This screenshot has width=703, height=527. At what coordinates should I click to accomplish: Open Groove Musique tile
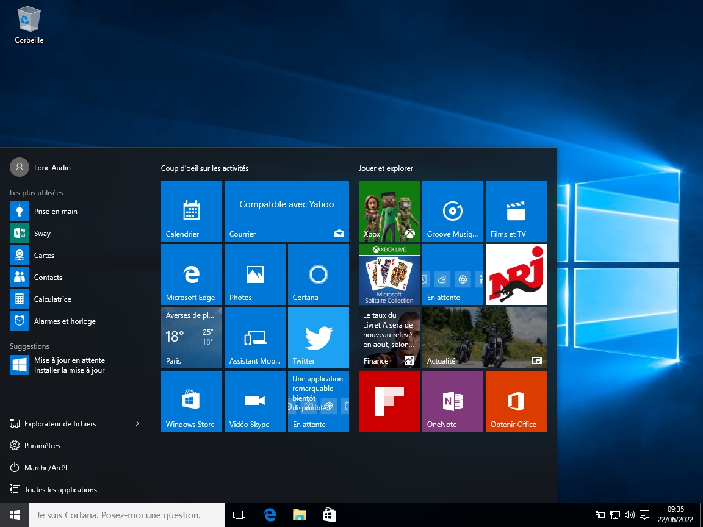tap(452, 211)
